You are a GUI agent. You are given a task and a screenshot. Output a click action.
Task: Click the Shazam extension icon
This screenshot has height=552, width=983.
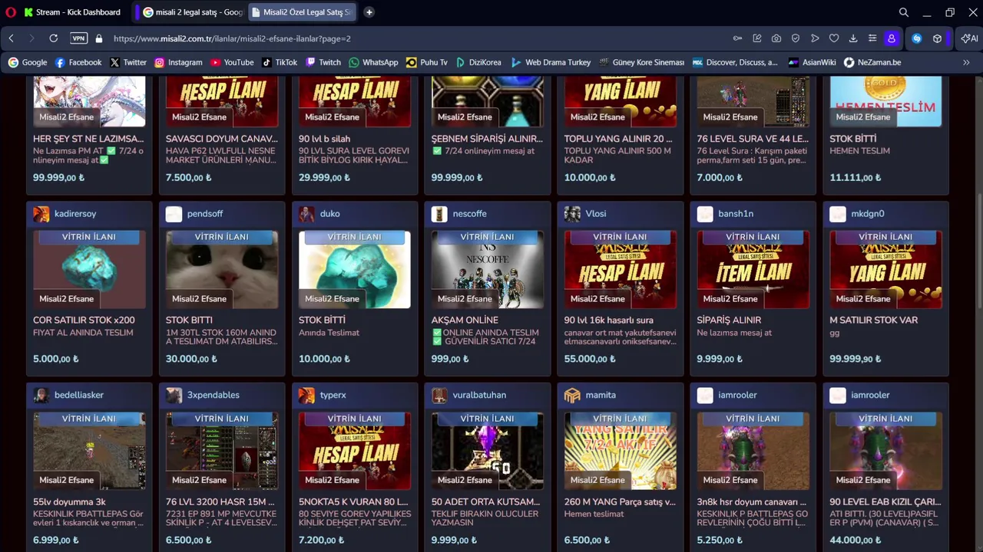pyautogui.click(x=917, y=38)
